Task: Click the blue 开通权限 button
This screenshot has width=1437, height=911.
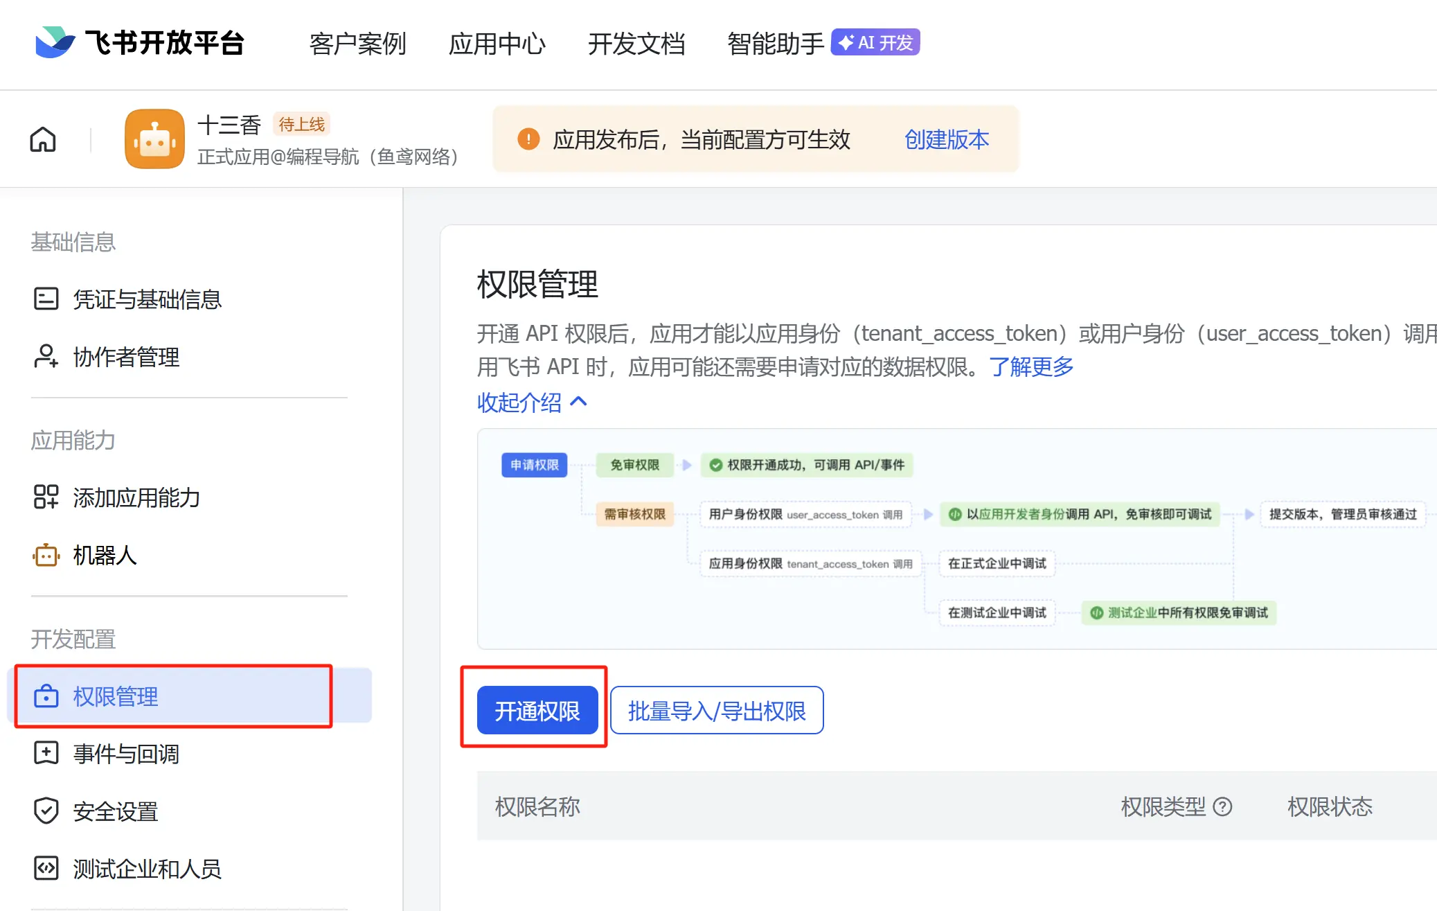Action: tap(537, 711)
